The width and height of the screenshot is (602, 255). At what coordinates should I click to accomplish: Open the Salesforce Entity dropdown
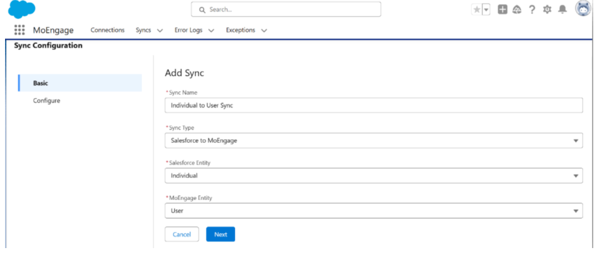373,176
